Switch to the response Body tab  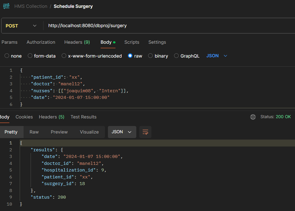coord(4,117)
